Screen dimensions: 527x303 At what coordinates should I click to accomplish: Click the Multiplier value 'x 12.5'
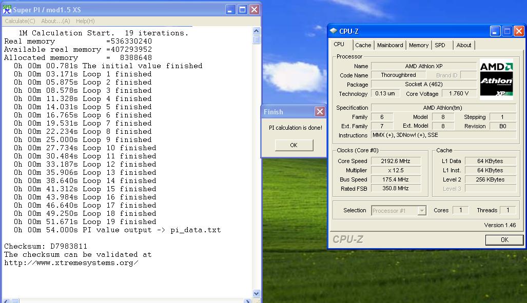tap(396, 170)
